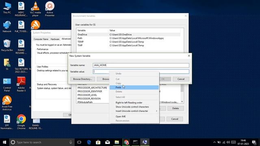Image resolution: width=260 pixels, height=146 pixels.
Task: Launch Google Chrome desktop shortcut
Action: (21, 122)
